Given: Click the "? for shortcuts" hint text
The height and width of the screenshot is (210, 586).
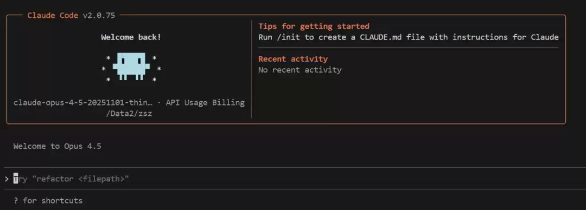Looking at the screenshot, I should 48,201.
